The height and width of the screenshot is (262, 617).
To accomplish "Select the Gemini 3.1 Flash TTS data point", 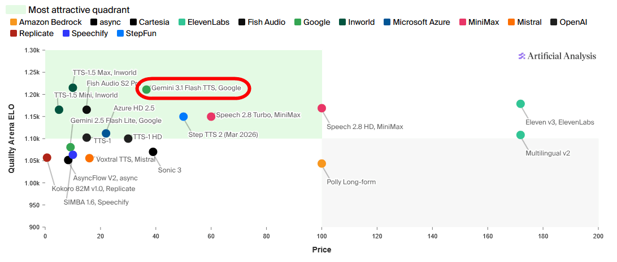I will 146,89.
